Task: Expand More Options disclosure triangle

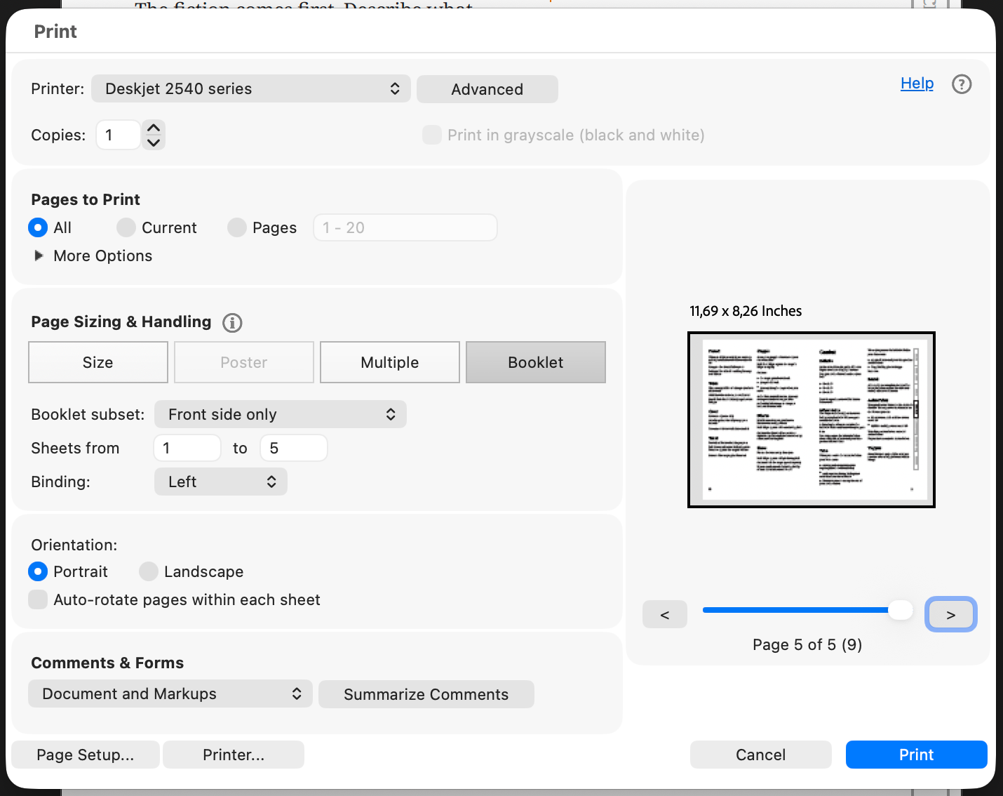Action: click(39, 256)
